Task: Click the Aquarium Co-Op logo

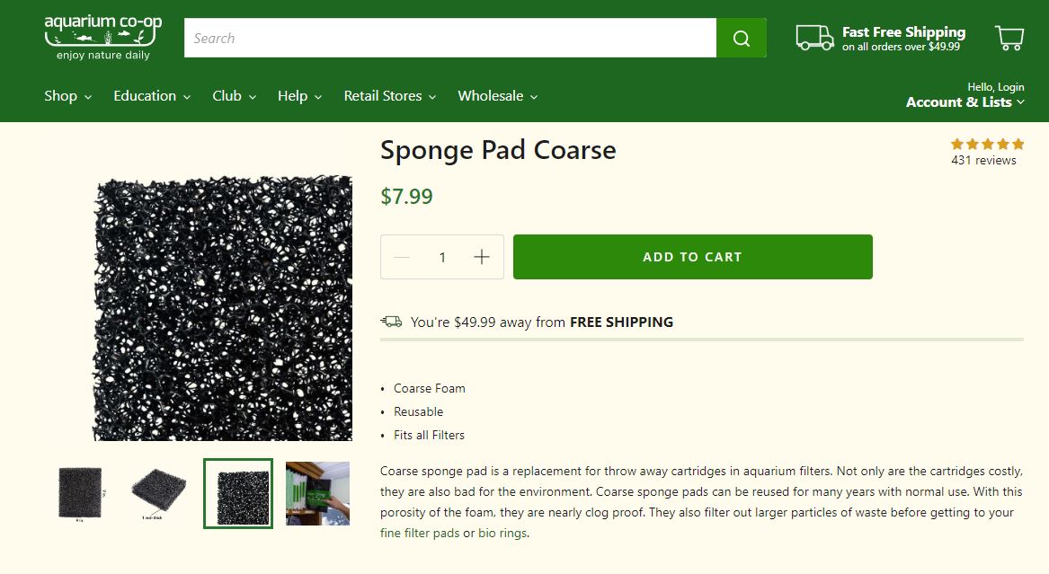Action: (102, 37)
